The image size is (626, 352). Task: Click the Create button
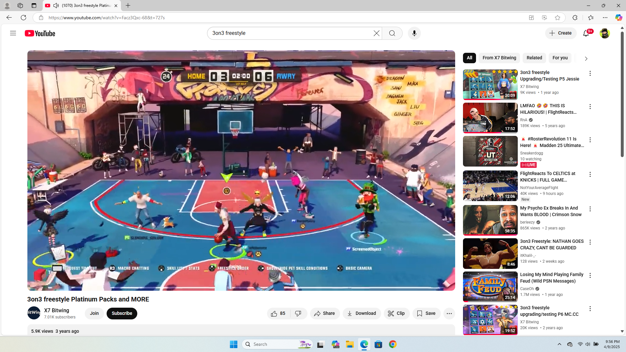[560, 33]
